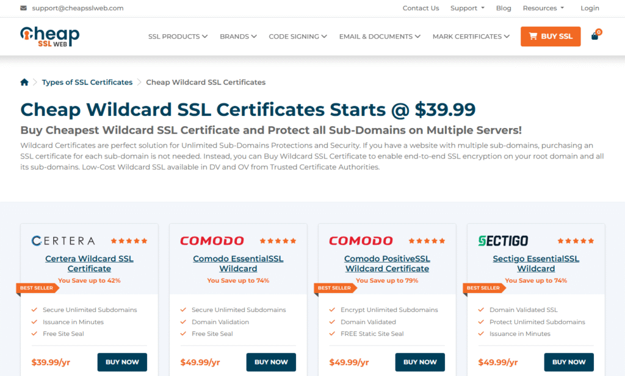The width and height of the screenshot is (625, 376).
Task: Open the BRANDS dropdown menu
Action: (238, 36)
